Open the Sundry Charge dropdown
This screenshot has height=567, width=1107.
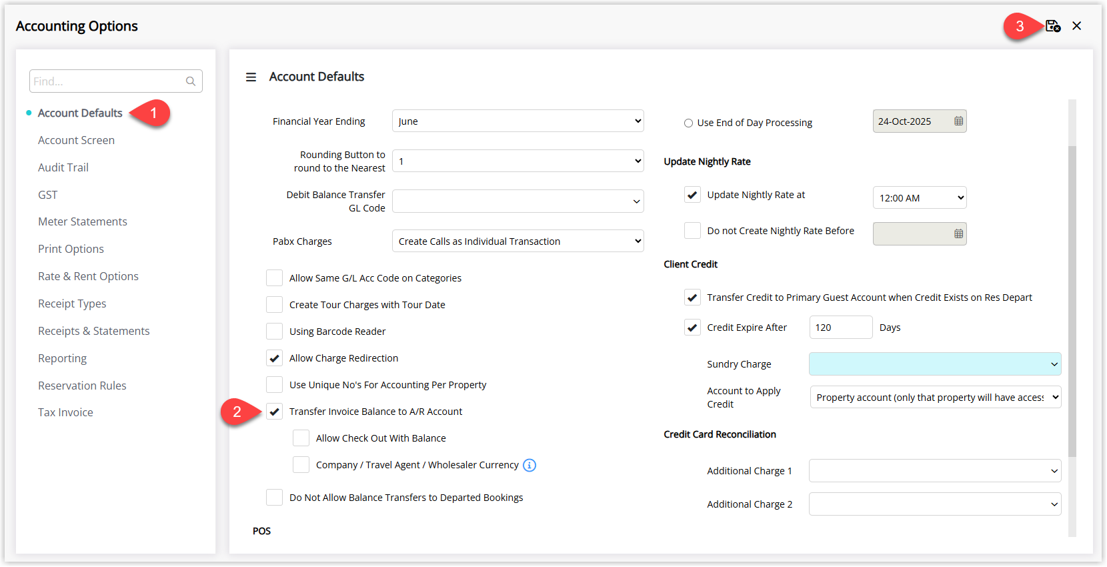935,364
